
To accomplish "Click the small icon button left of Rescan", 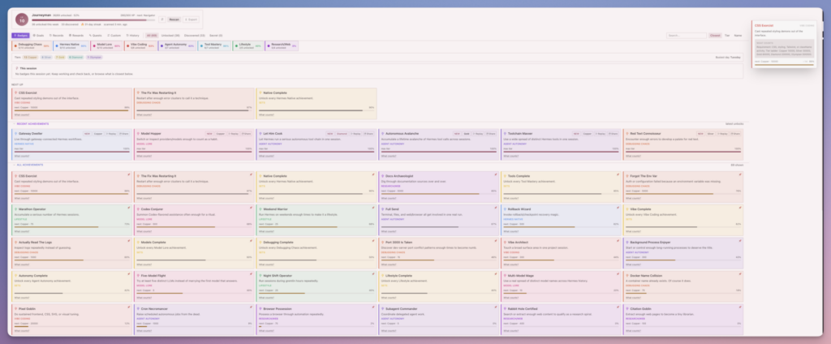I will [x=162, y=19].
